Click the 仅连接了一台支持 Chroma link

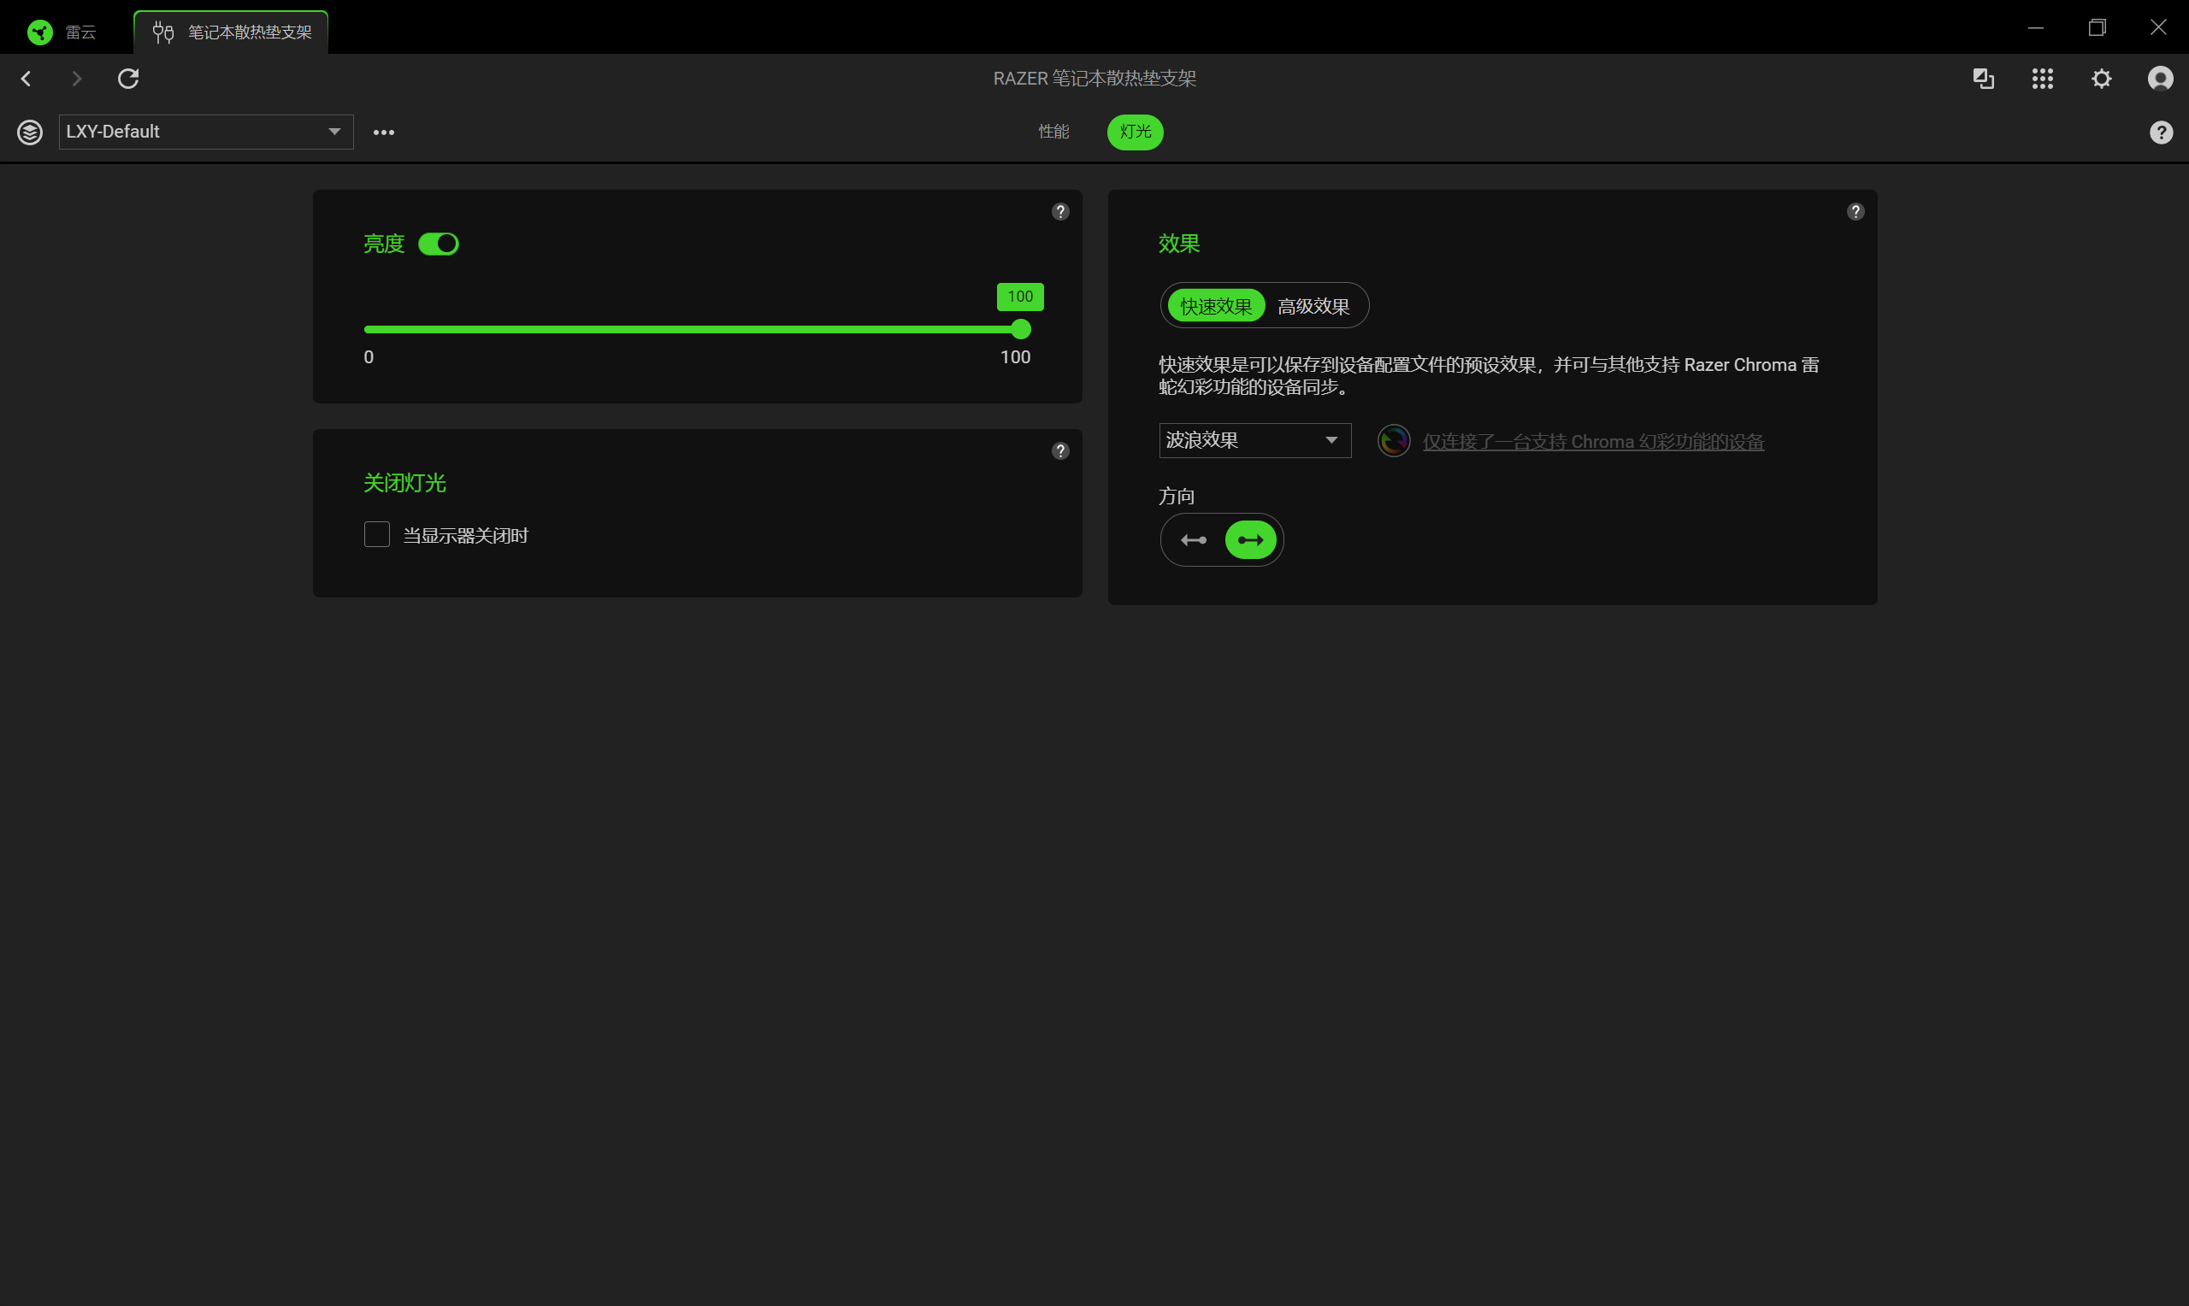click(1592, 442)
